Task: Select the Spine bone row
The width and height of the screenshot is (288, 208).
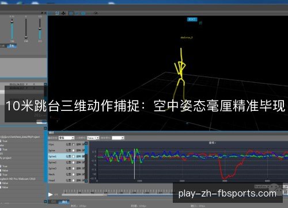Action: coord(66,151)
